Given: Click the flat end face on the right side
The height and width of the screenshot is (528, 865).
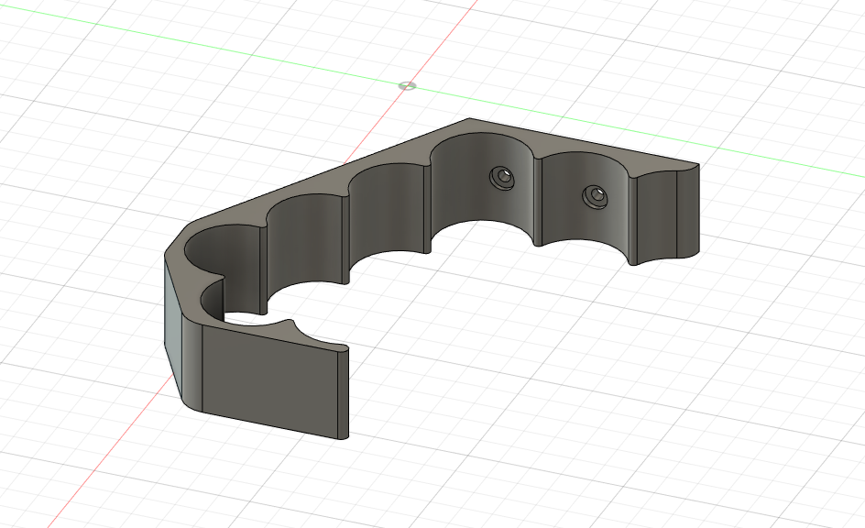Looking at the screenshot, I should pos(687,213).
